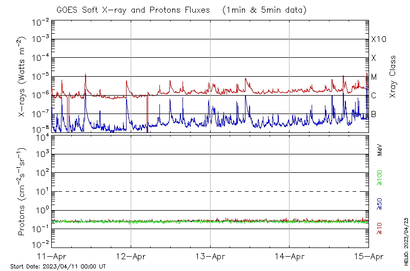Click the red ≥10 MeV legend label
The width and height of the screenshot is (410, 271).
point(380,228)
